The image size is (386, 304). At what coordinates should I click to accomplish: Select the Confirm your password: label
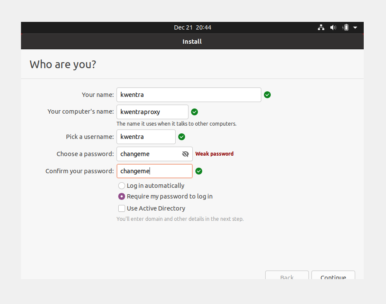pyautogui.click(x=80, y=171)
